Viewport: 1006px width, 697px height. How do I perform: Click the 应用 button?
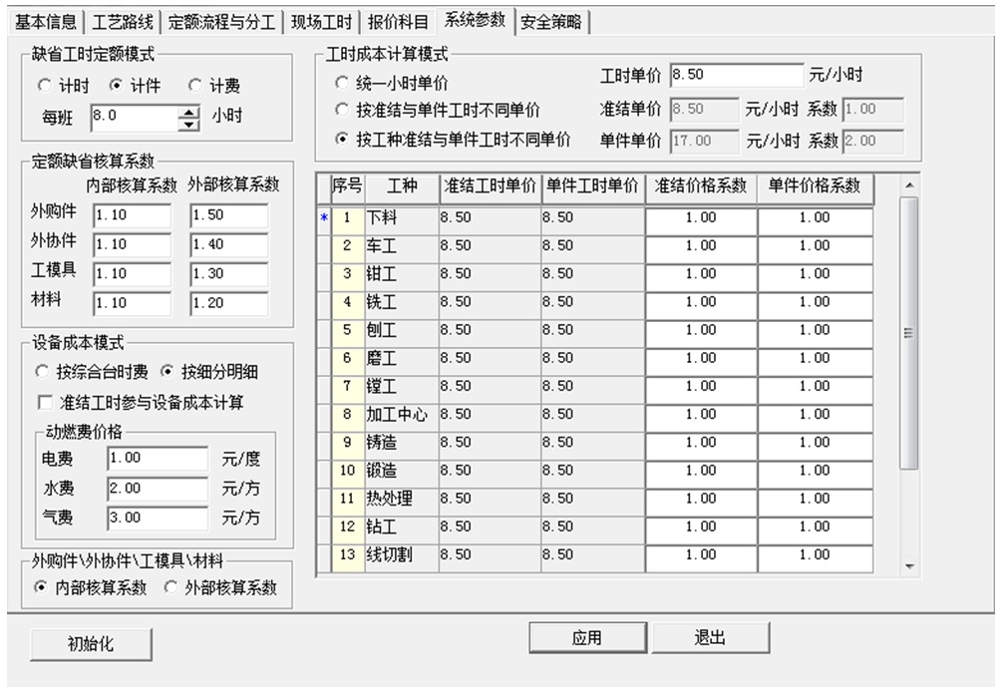click(587, 637)
